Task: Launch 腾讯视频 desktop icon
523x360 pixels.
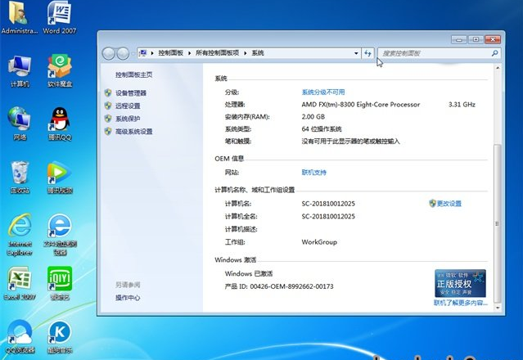Action: coord(60,177)
